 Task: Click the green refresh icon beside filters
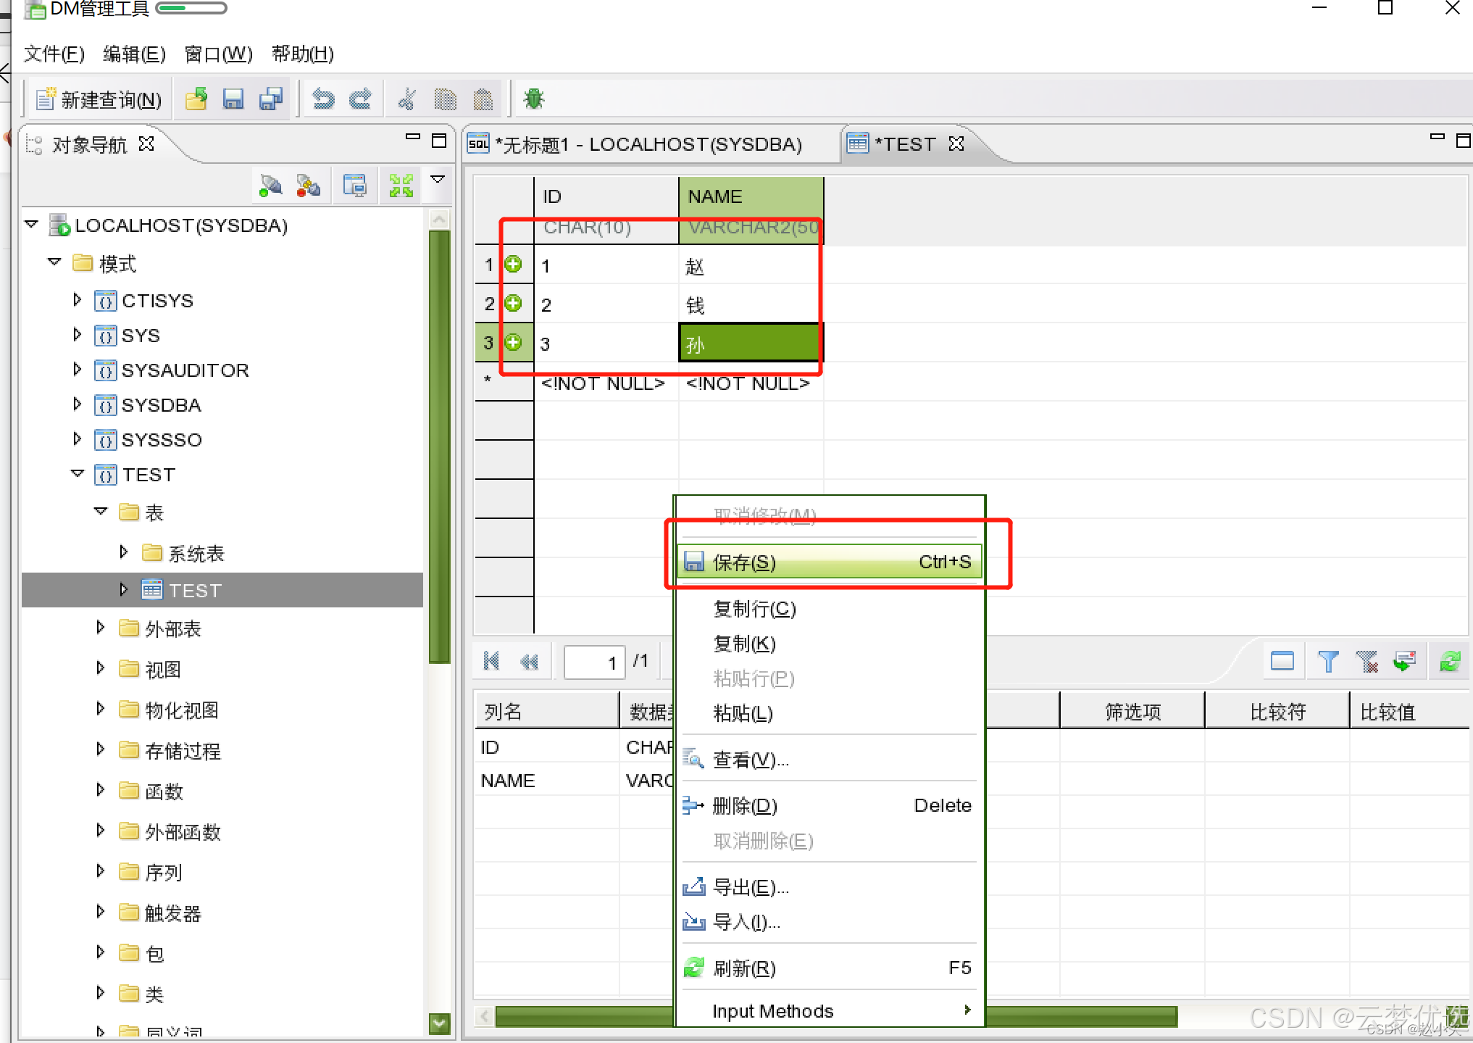[1450, 661]
